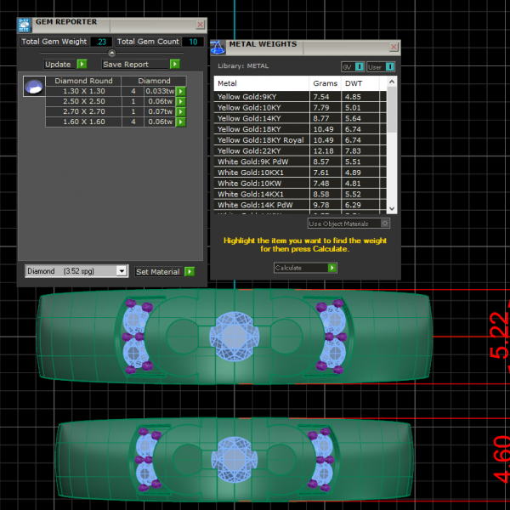Sort by the Grams column header

pyautogui.click(x=325, y=83)
